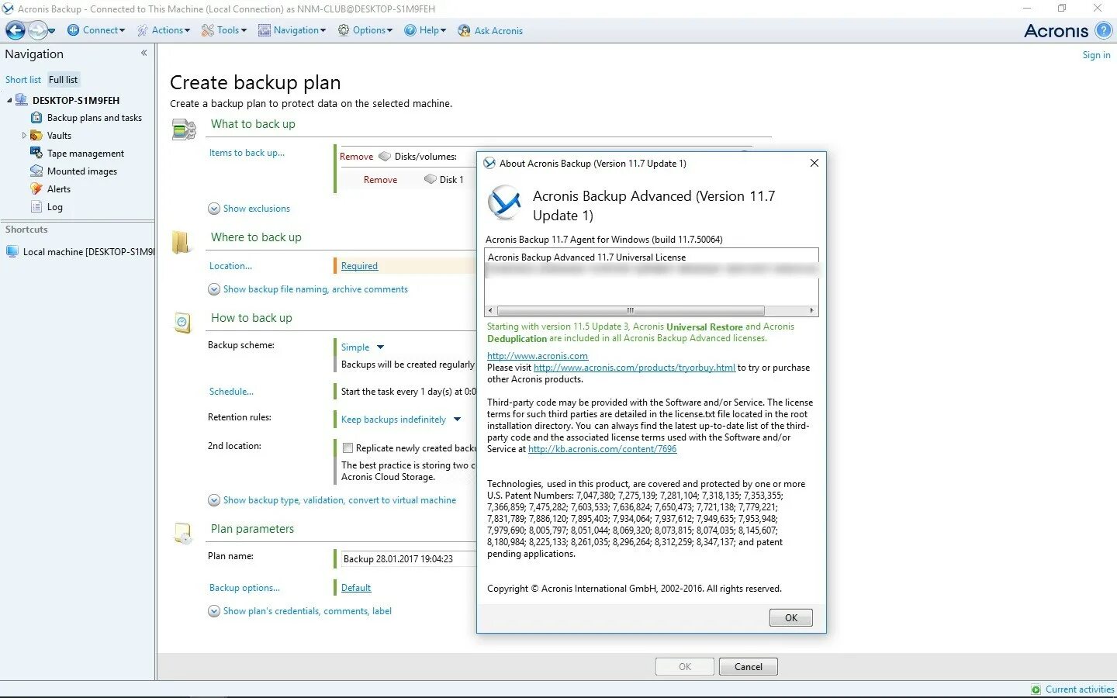Open the Alerts icon in tree
The height and width of the screenshot is (698, 1117).
[x=36, y=189]
